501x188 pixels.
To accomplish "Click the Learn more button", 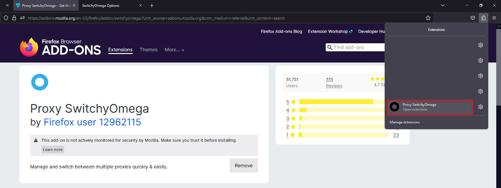I will [x=53, y=149].
